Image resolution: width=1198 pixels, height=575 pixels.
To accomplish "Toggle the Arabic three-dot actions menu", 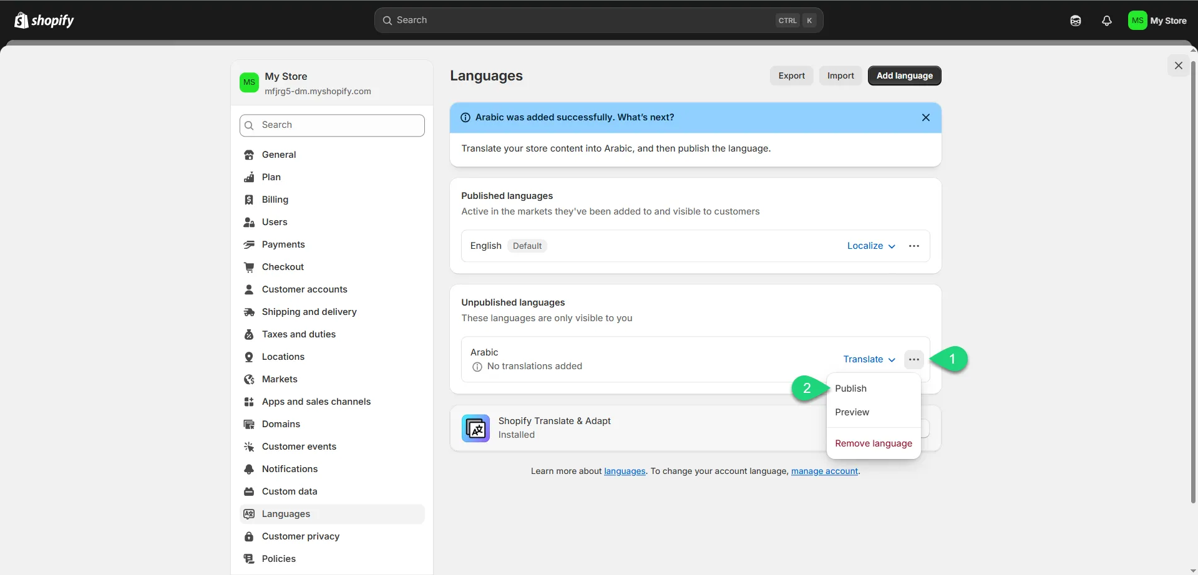I will (913, 359).
